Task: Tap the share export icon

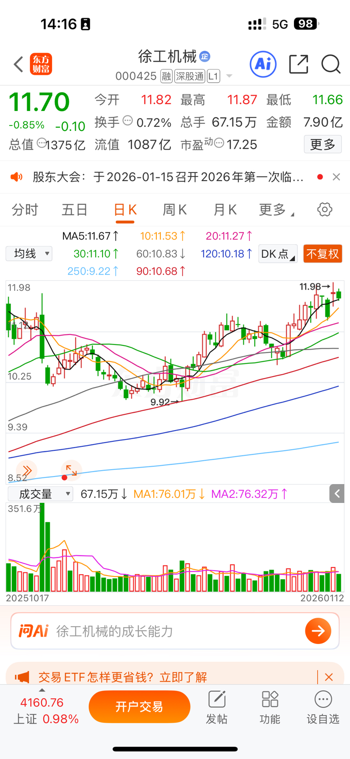Action: (x=299, y=64)
